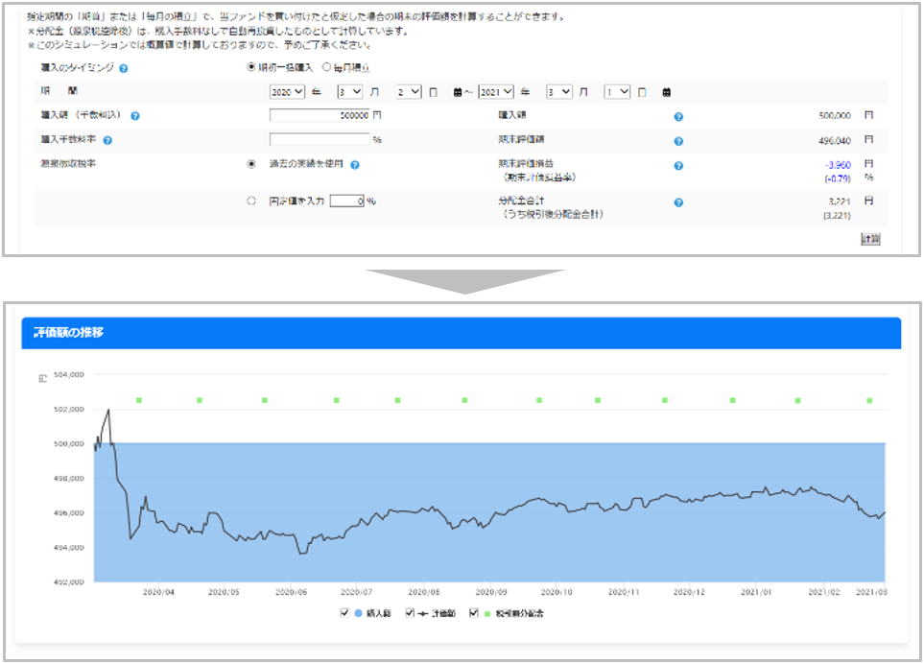Screen dimensions: 924x663
Task: Click the 504,000 y-axis label
Action: click(69, 375)
